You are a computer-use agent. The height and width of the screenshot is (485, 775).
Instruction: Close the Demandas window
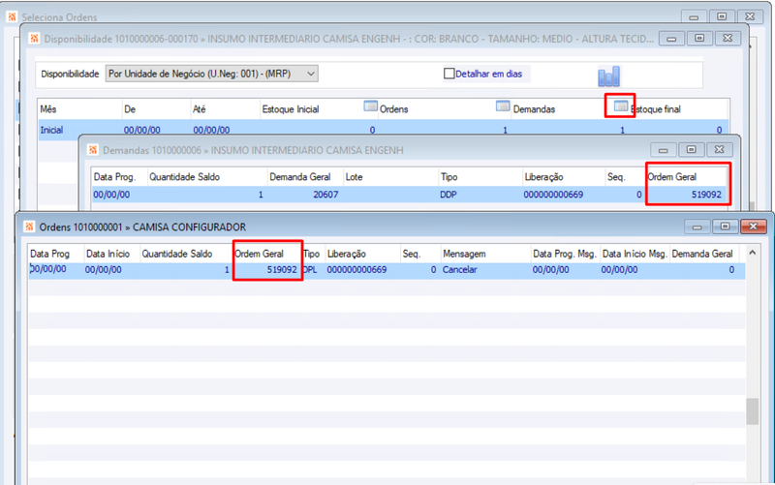point(719,149)
